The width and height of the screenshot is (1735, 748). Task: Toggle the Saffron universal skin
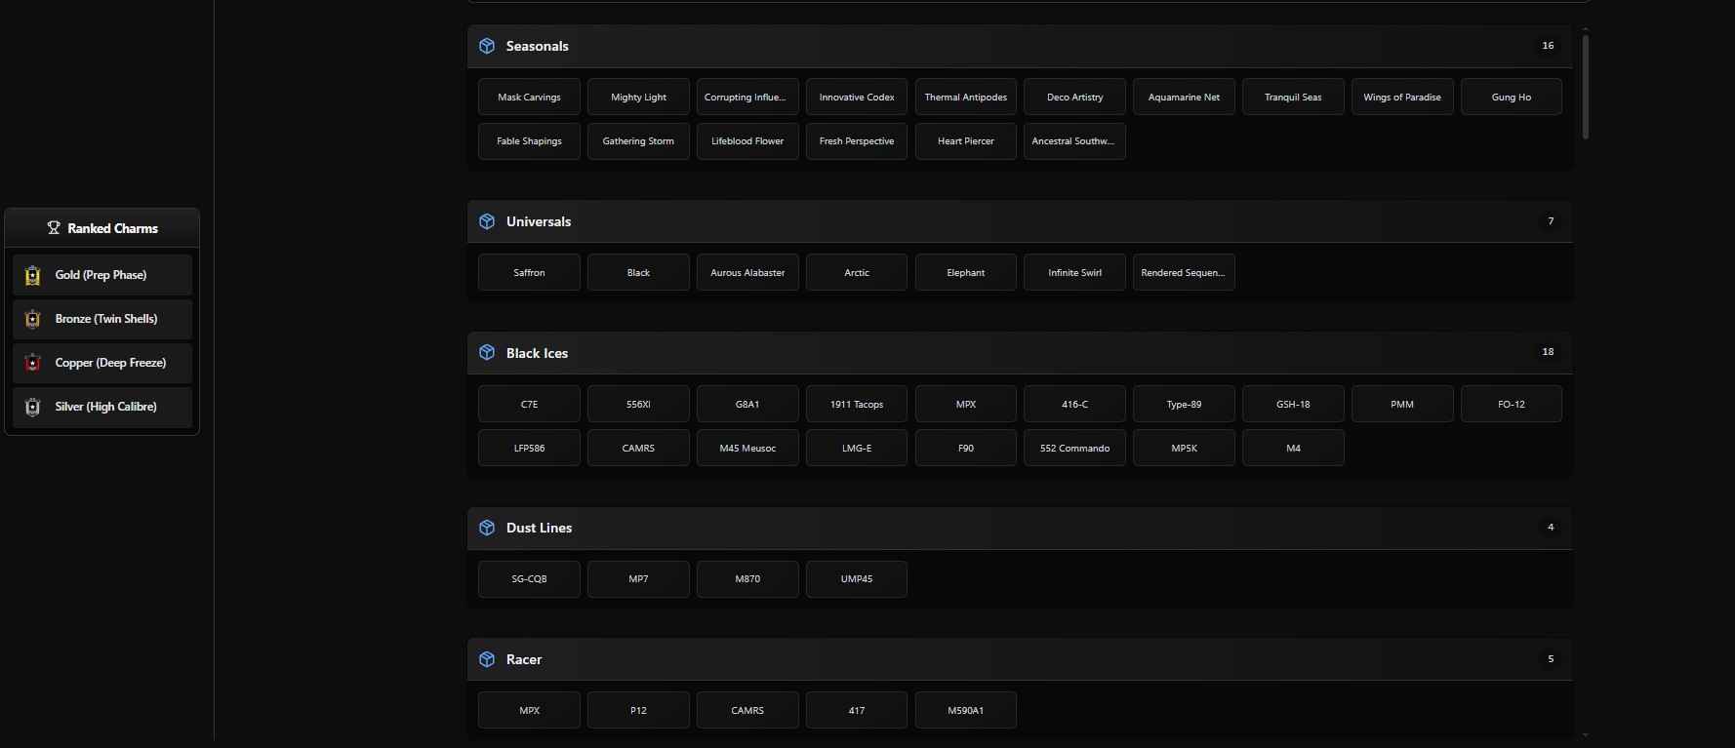(529, 273)
